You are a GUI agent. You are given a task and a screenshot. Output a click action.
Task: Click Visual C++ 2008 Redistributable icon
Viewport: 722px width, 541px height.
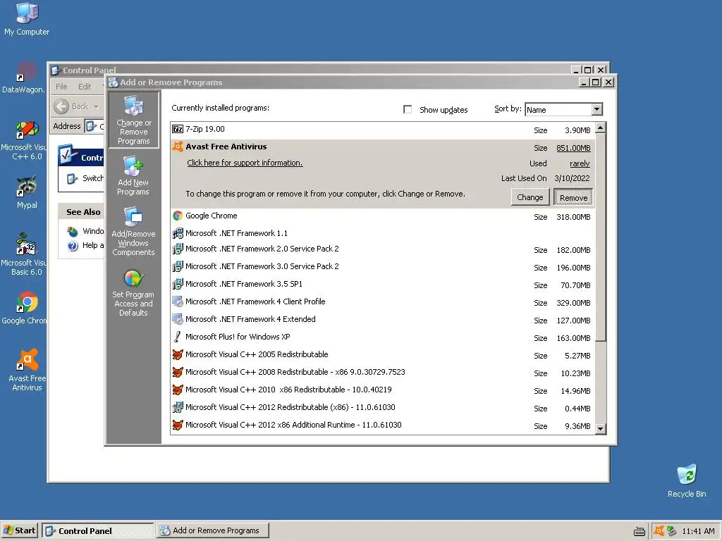(x=177, y=372)
